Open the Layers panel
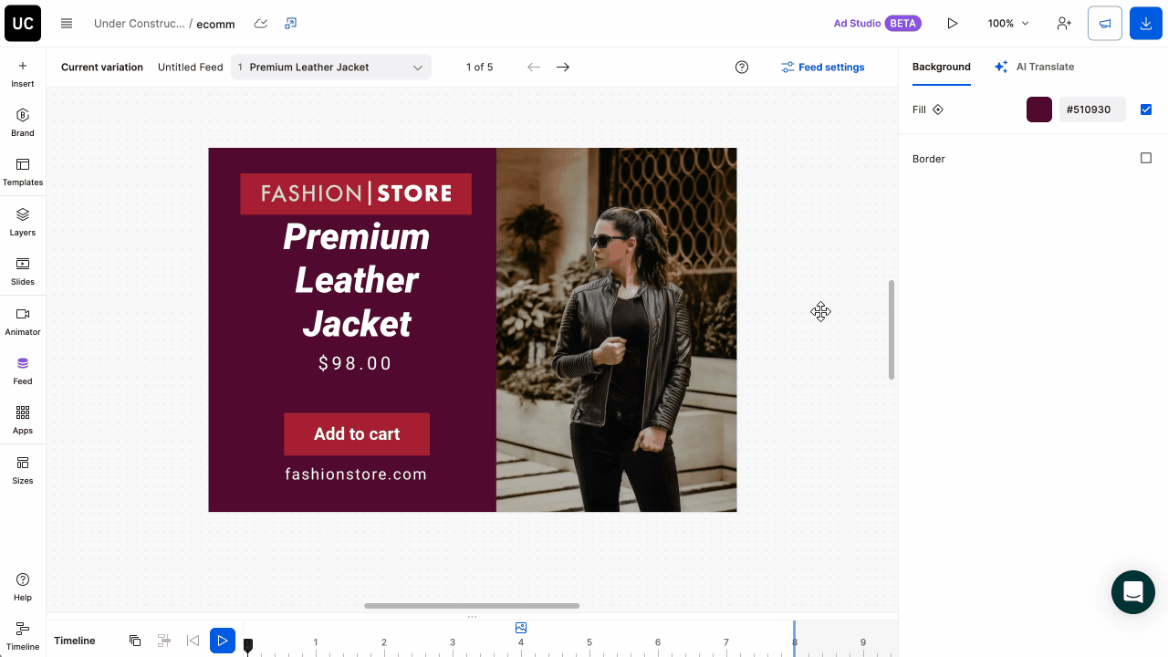 click(23, 222)
